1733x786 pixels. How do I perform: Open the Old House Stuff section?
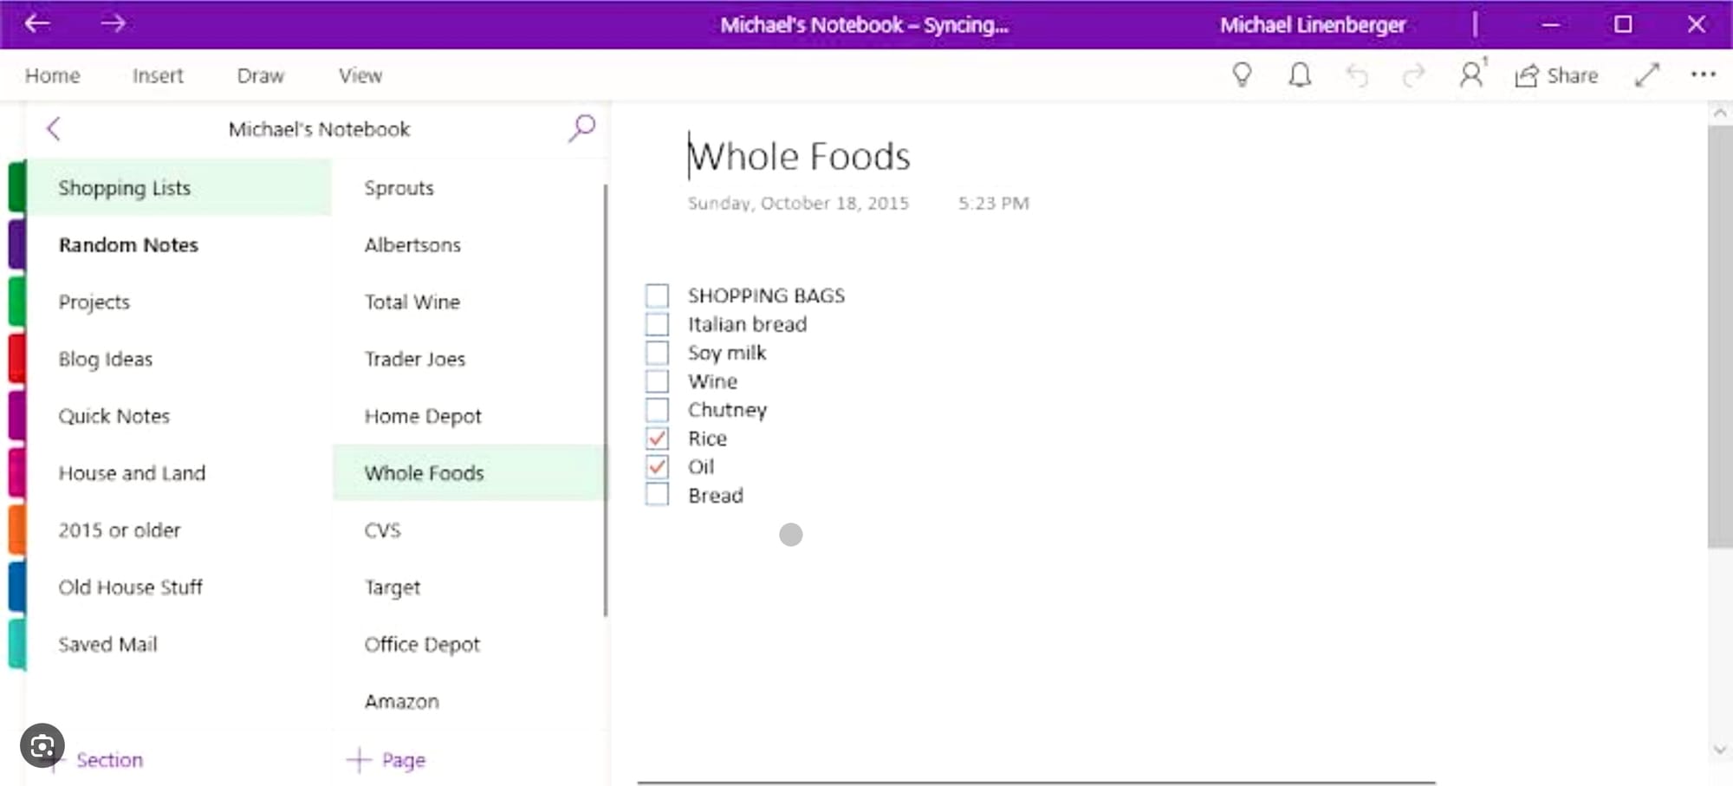tap(179, 588)
